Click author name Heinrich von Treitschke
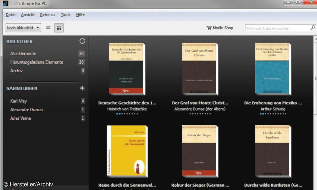The width and height of the screenshot is (317, 190). coord(127,109)
